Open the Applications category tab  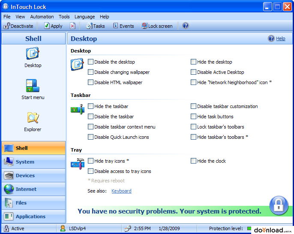[x=33, y=216]
